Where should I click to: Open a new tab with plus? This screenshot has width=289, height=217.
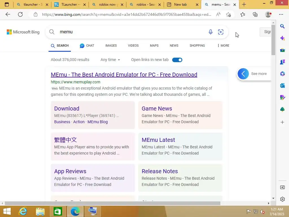244,5
